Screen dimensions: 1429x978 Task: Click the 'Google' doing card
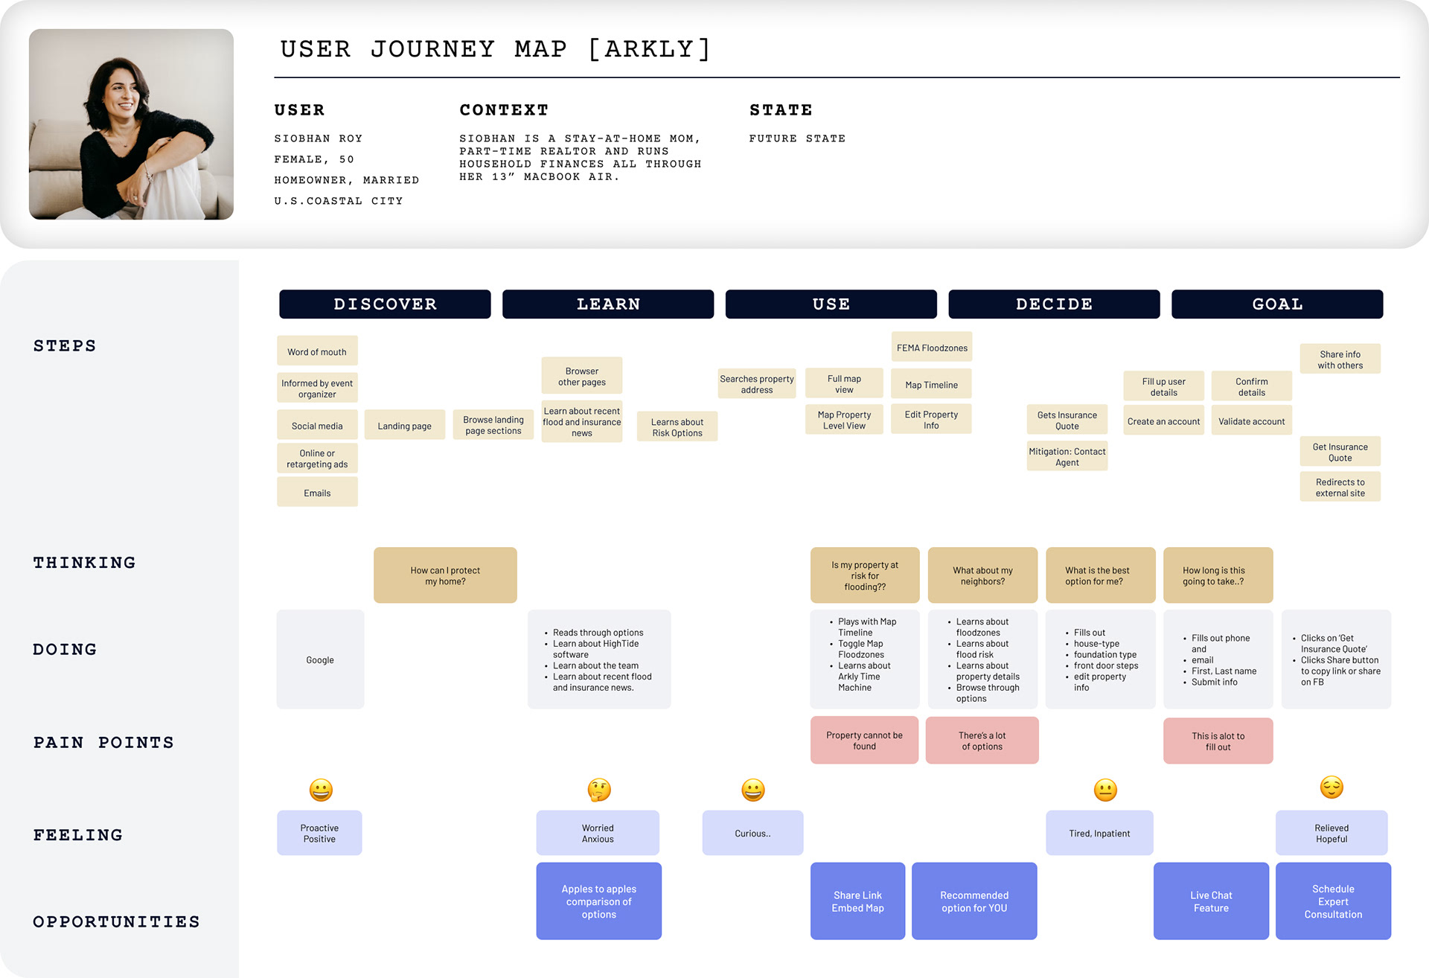[320, 659]
